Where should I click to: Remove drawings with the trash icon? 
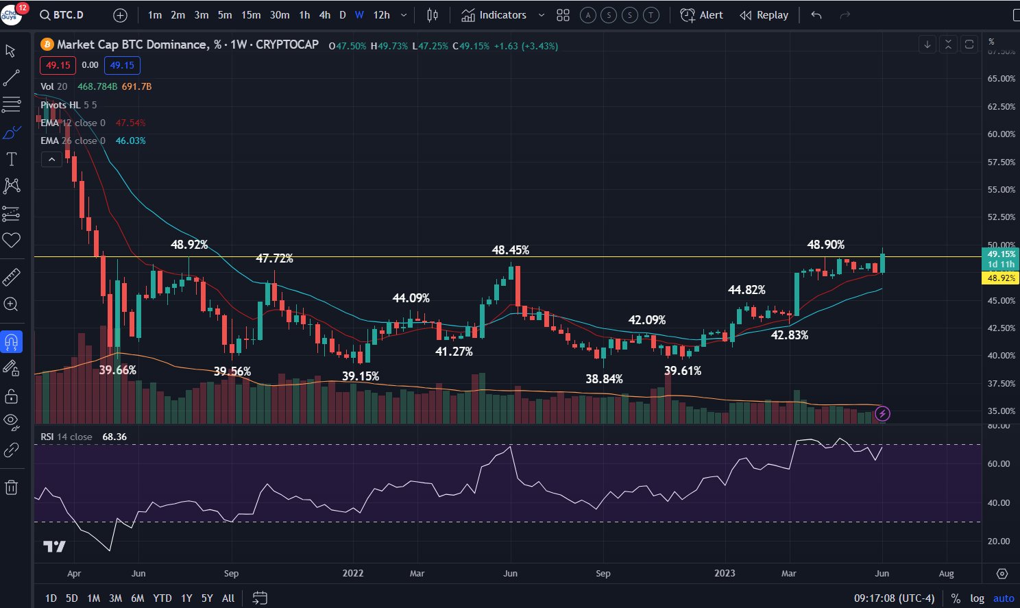coord(11,487)
